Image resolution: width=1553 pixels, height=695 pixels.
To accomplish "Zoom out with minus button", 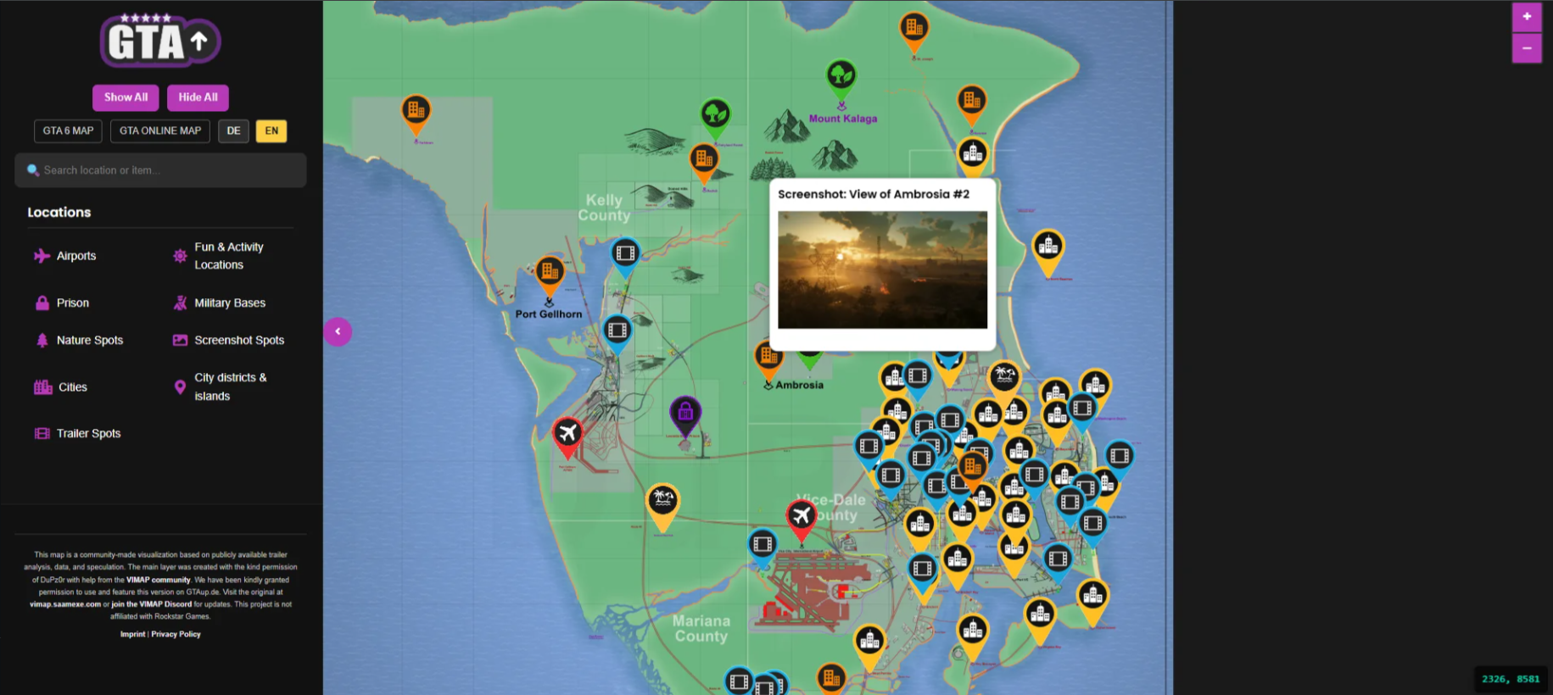I will pos(1527,48).
